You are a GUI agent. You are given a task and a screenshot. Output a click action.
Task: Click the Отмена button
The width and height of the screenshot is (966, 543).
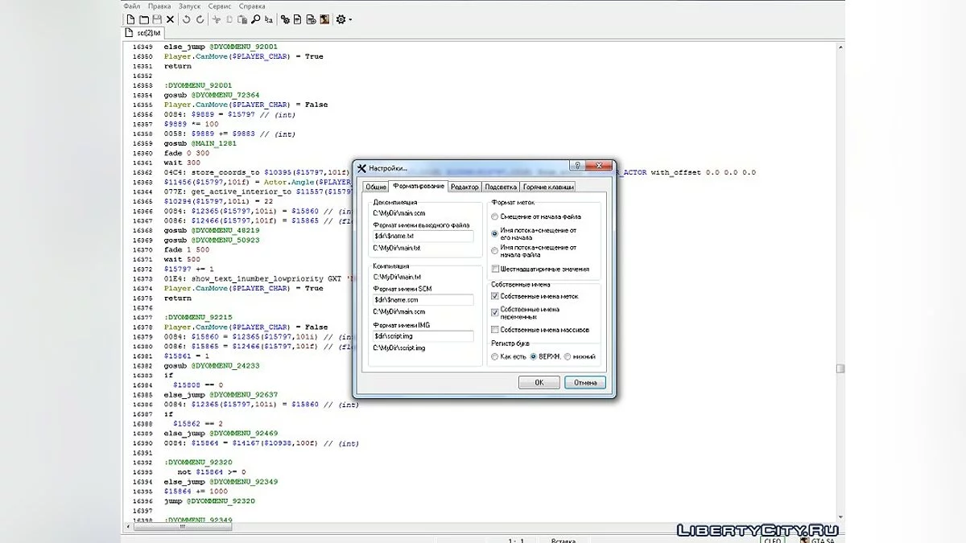tap(585, 383)
